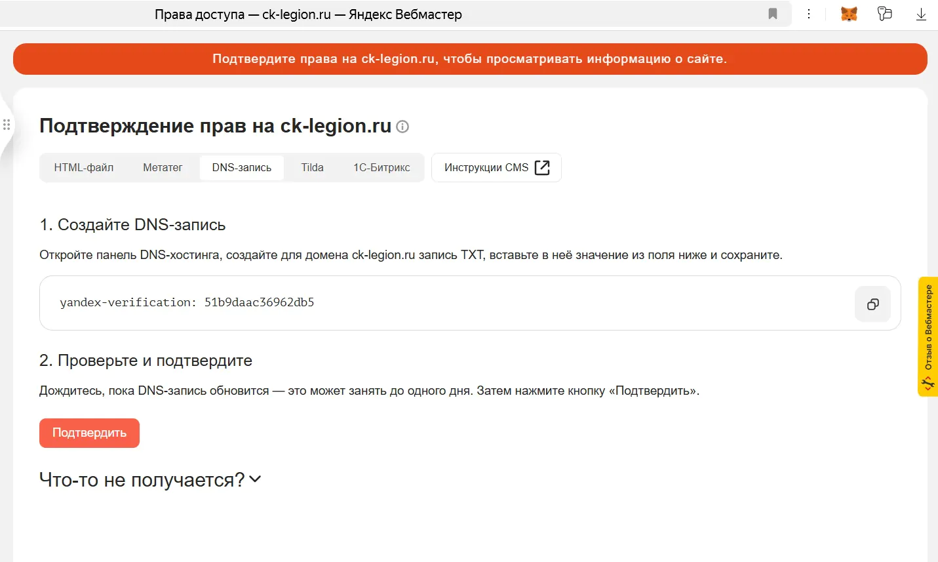
Task: Click the Дождитесь, пока DNS-запись обновится text
Action: (x=369, y=391)
